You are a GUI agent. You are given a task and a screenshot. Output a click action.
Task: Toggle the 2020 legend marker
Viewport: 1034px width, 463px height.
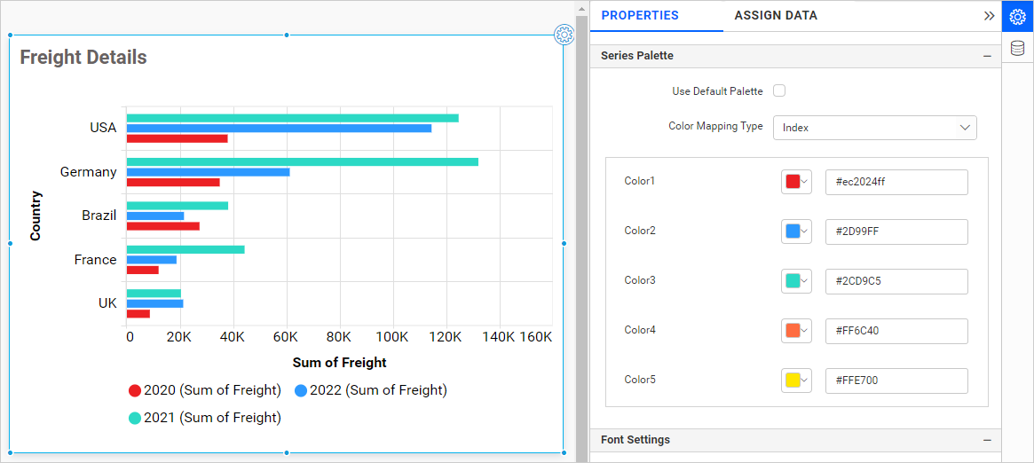tap(135, 390)
